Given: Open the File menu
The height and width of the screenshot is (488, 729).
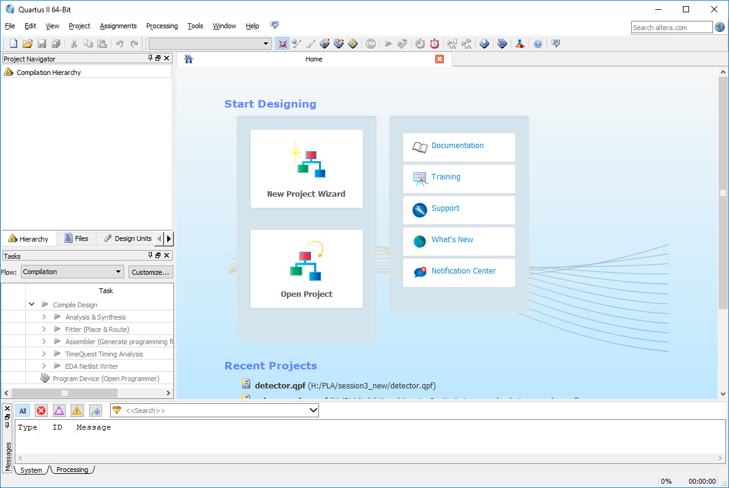Looking at the screenshot, I should click(10, 26).
